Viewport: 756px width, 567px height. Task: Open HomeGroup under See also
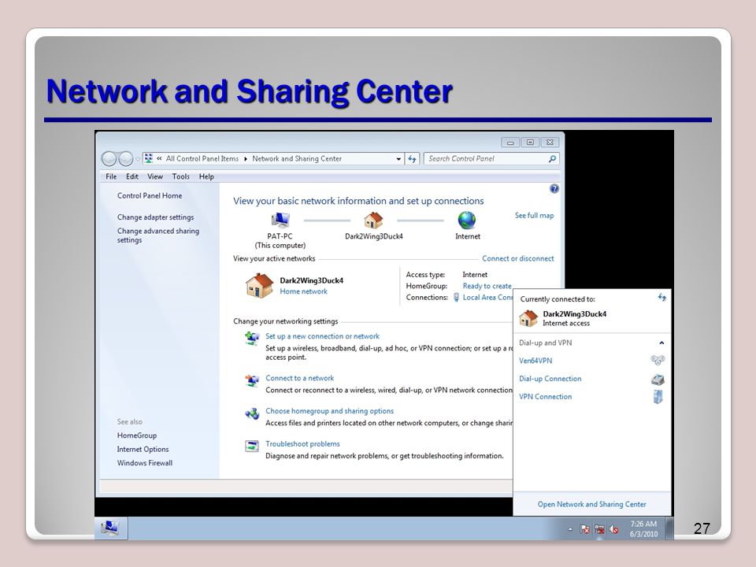click(136, 435)
